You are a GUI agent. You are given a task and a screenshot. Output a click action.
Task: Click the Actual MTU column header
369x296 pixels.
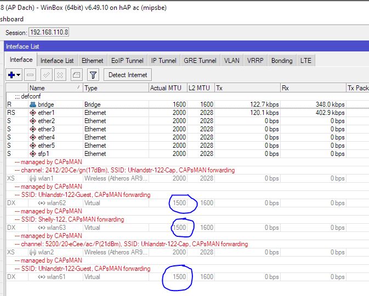[166, 88]
